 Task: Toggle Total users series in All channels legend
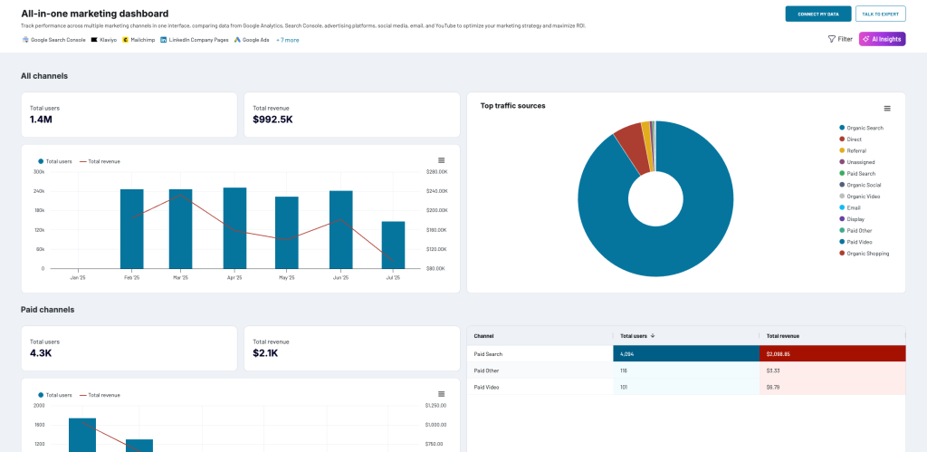(55, 161)
